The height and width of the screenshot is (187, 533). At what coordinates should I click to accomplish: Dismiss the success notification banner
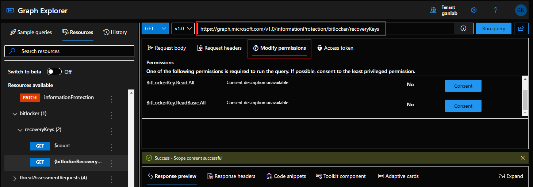pos(522,158)
